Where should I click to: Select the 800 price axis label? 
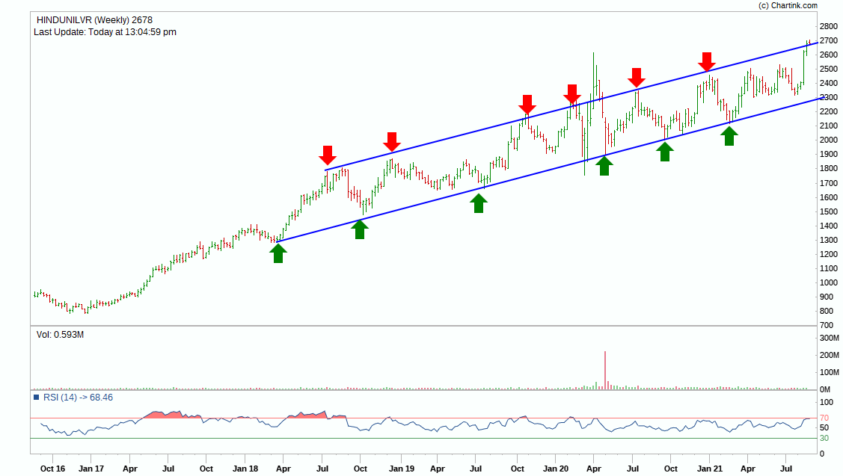coord(827,311)
